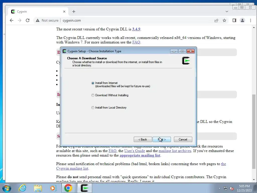
Task: Open the FAQ link in support paragraph
Action: (x=112, y=151)
